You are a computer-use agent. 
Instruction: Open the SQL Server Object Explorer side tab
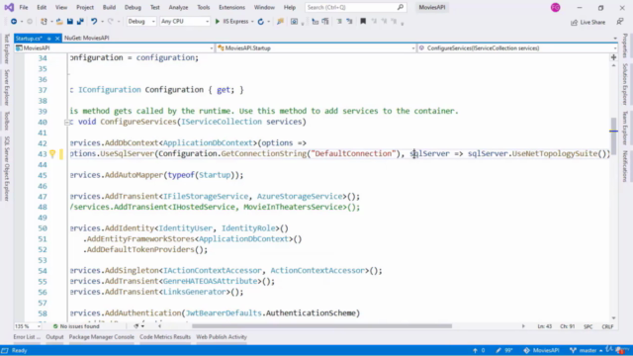7,168
